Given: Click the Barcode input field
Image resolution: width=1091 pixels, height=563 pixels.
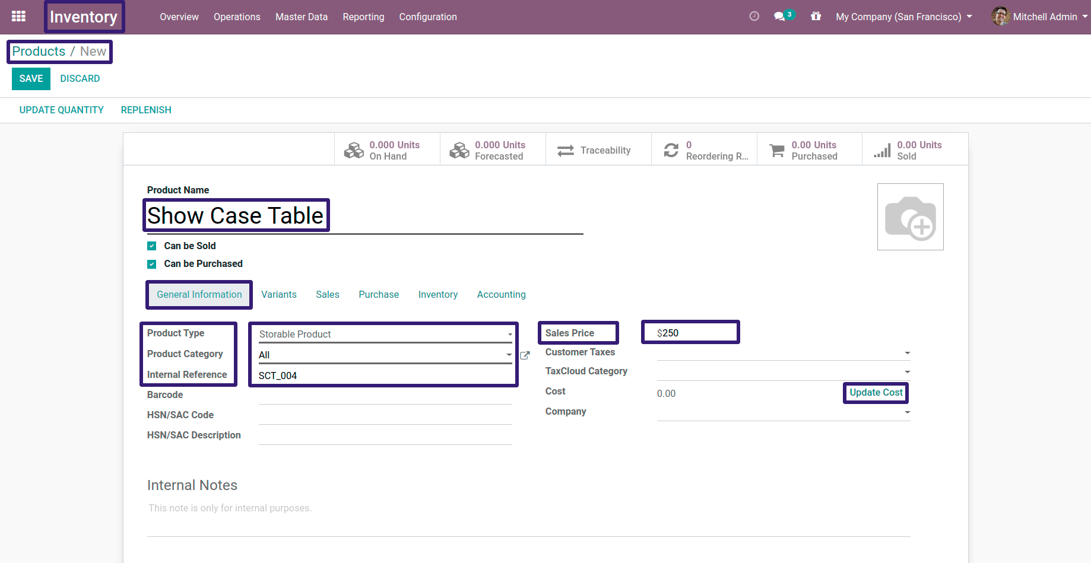Looking at the screenshot, I should click(385, 396).
